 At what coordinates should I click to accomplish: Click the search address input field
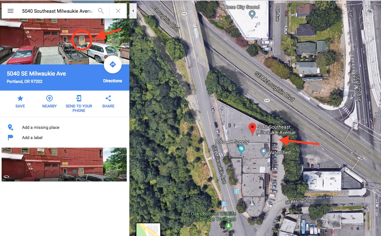[x=57, y=11]
